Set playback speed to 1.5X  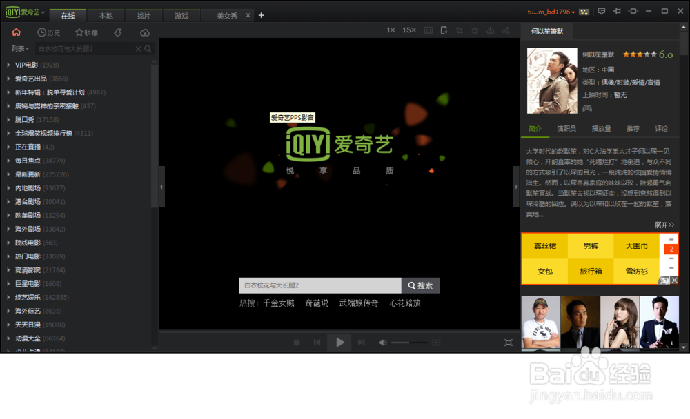pyautogui.click(x=409, y=30)
